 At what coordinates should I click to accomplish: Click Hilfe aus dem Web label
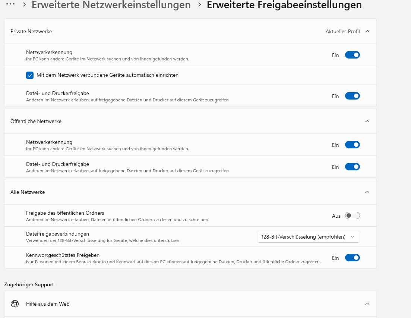[x=48, y=304]
